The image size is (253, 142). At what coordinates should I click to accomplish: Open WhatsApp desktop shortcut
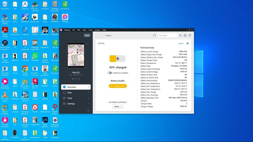point(35,57)
